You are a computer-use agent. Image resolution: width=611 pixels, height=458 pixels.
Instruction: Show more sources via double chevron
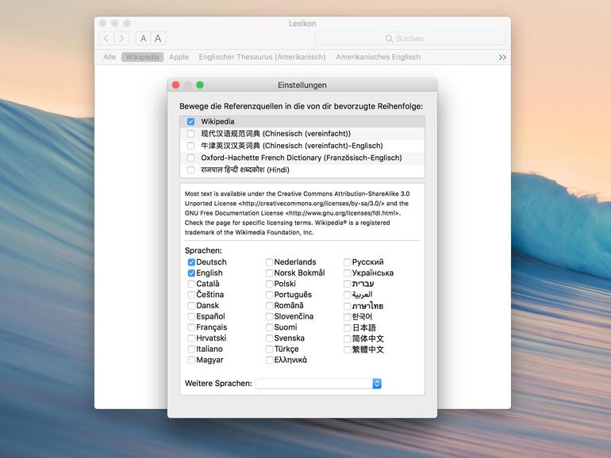[x=502, y=57]
